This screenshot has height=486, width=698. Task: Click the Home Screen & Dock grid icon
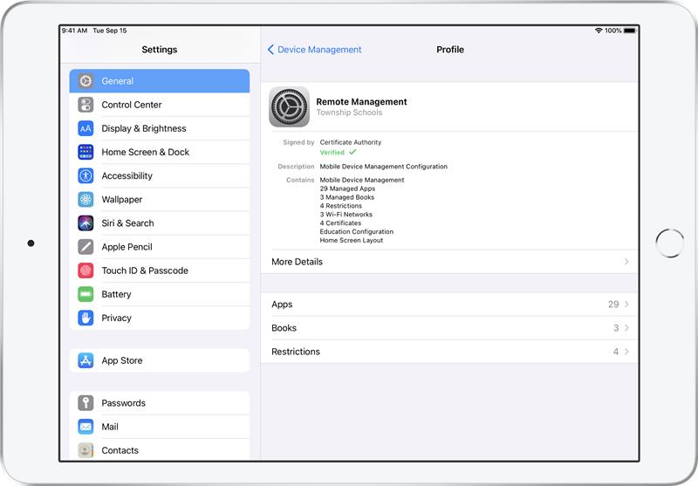pyautogui.click(x=86, y=152)
